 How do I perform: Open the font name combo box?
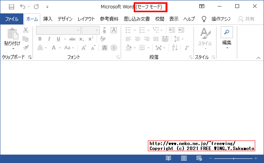(58, 31)
